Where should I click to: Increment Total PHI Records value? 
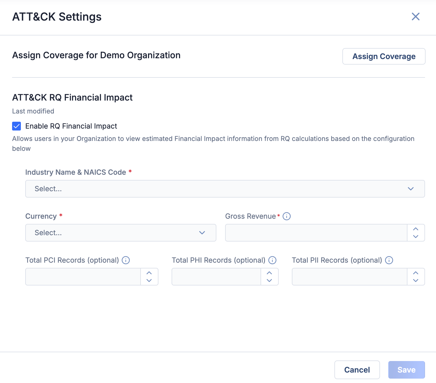(269, 273)
